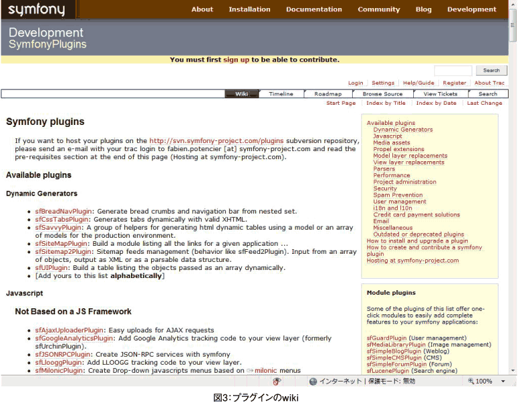Jump to Model layer replacements link
The height and width of the screenshot is (405, 518).
(411, 156)
